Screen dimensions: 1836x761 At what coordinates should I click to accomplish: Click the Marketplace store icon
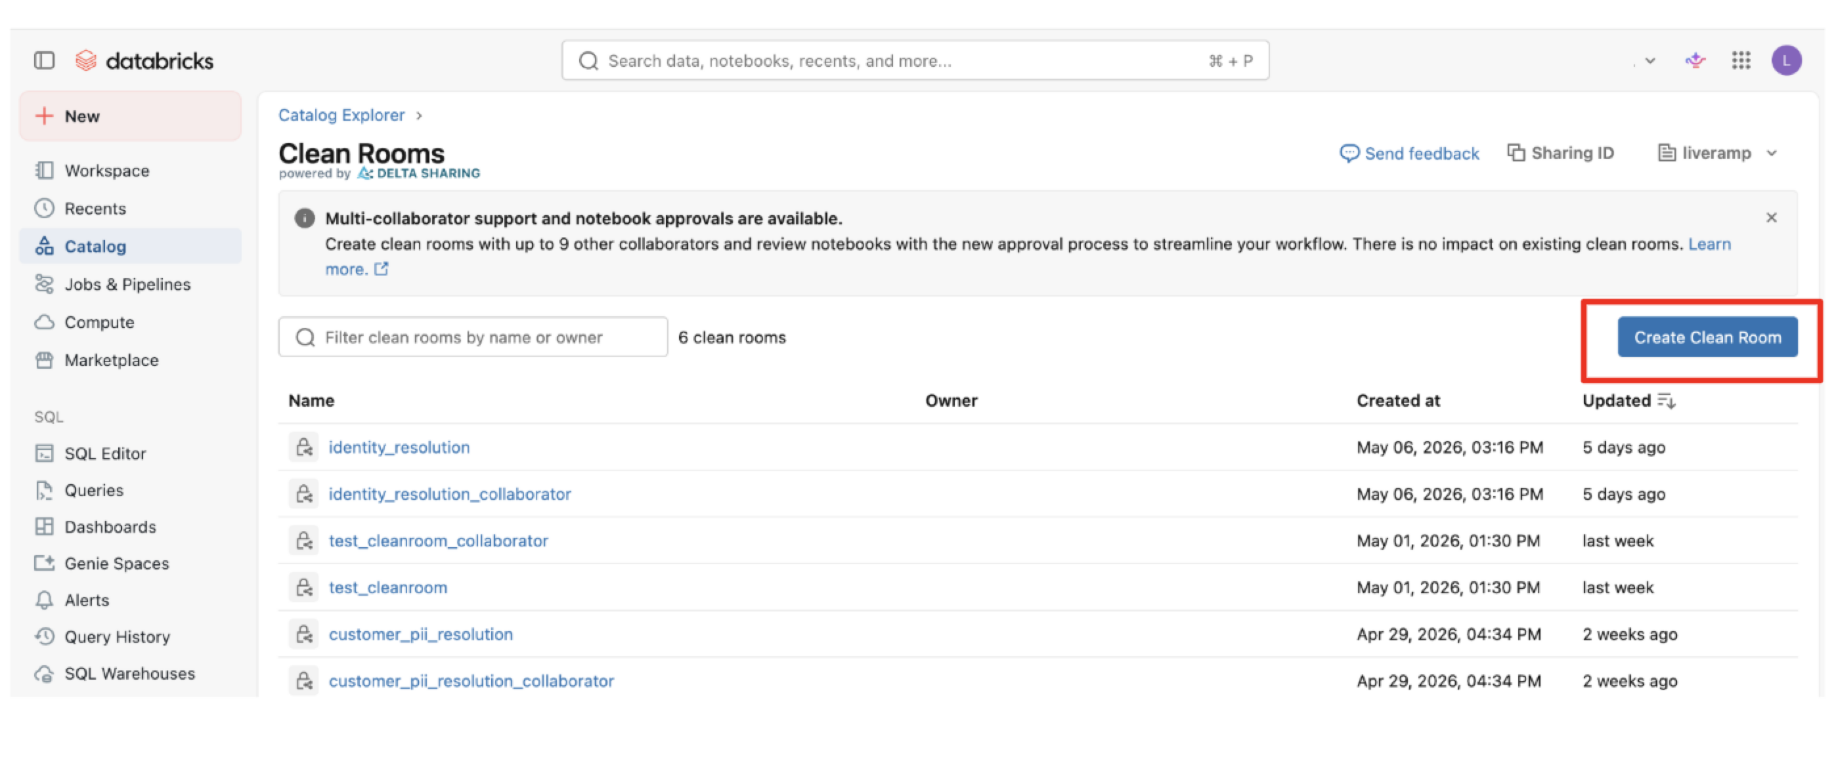[x=44, y=360]
